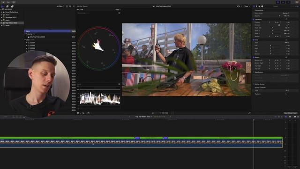The height and width of the screenshot is (169, 300).
Task: Toggle solo for selected items
Action: 282,117
